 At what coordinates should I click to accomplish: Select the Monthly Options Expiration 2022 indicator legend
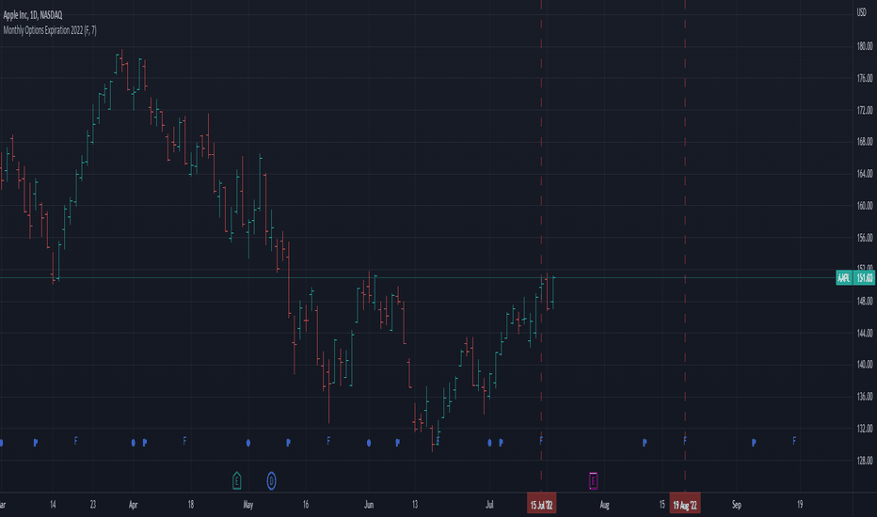click(x=50, y=30)
